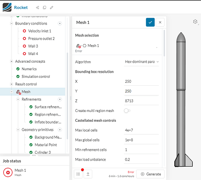201x180 pixels.
Task: Add a new geometry primitive
Action: tap(60, 130)
